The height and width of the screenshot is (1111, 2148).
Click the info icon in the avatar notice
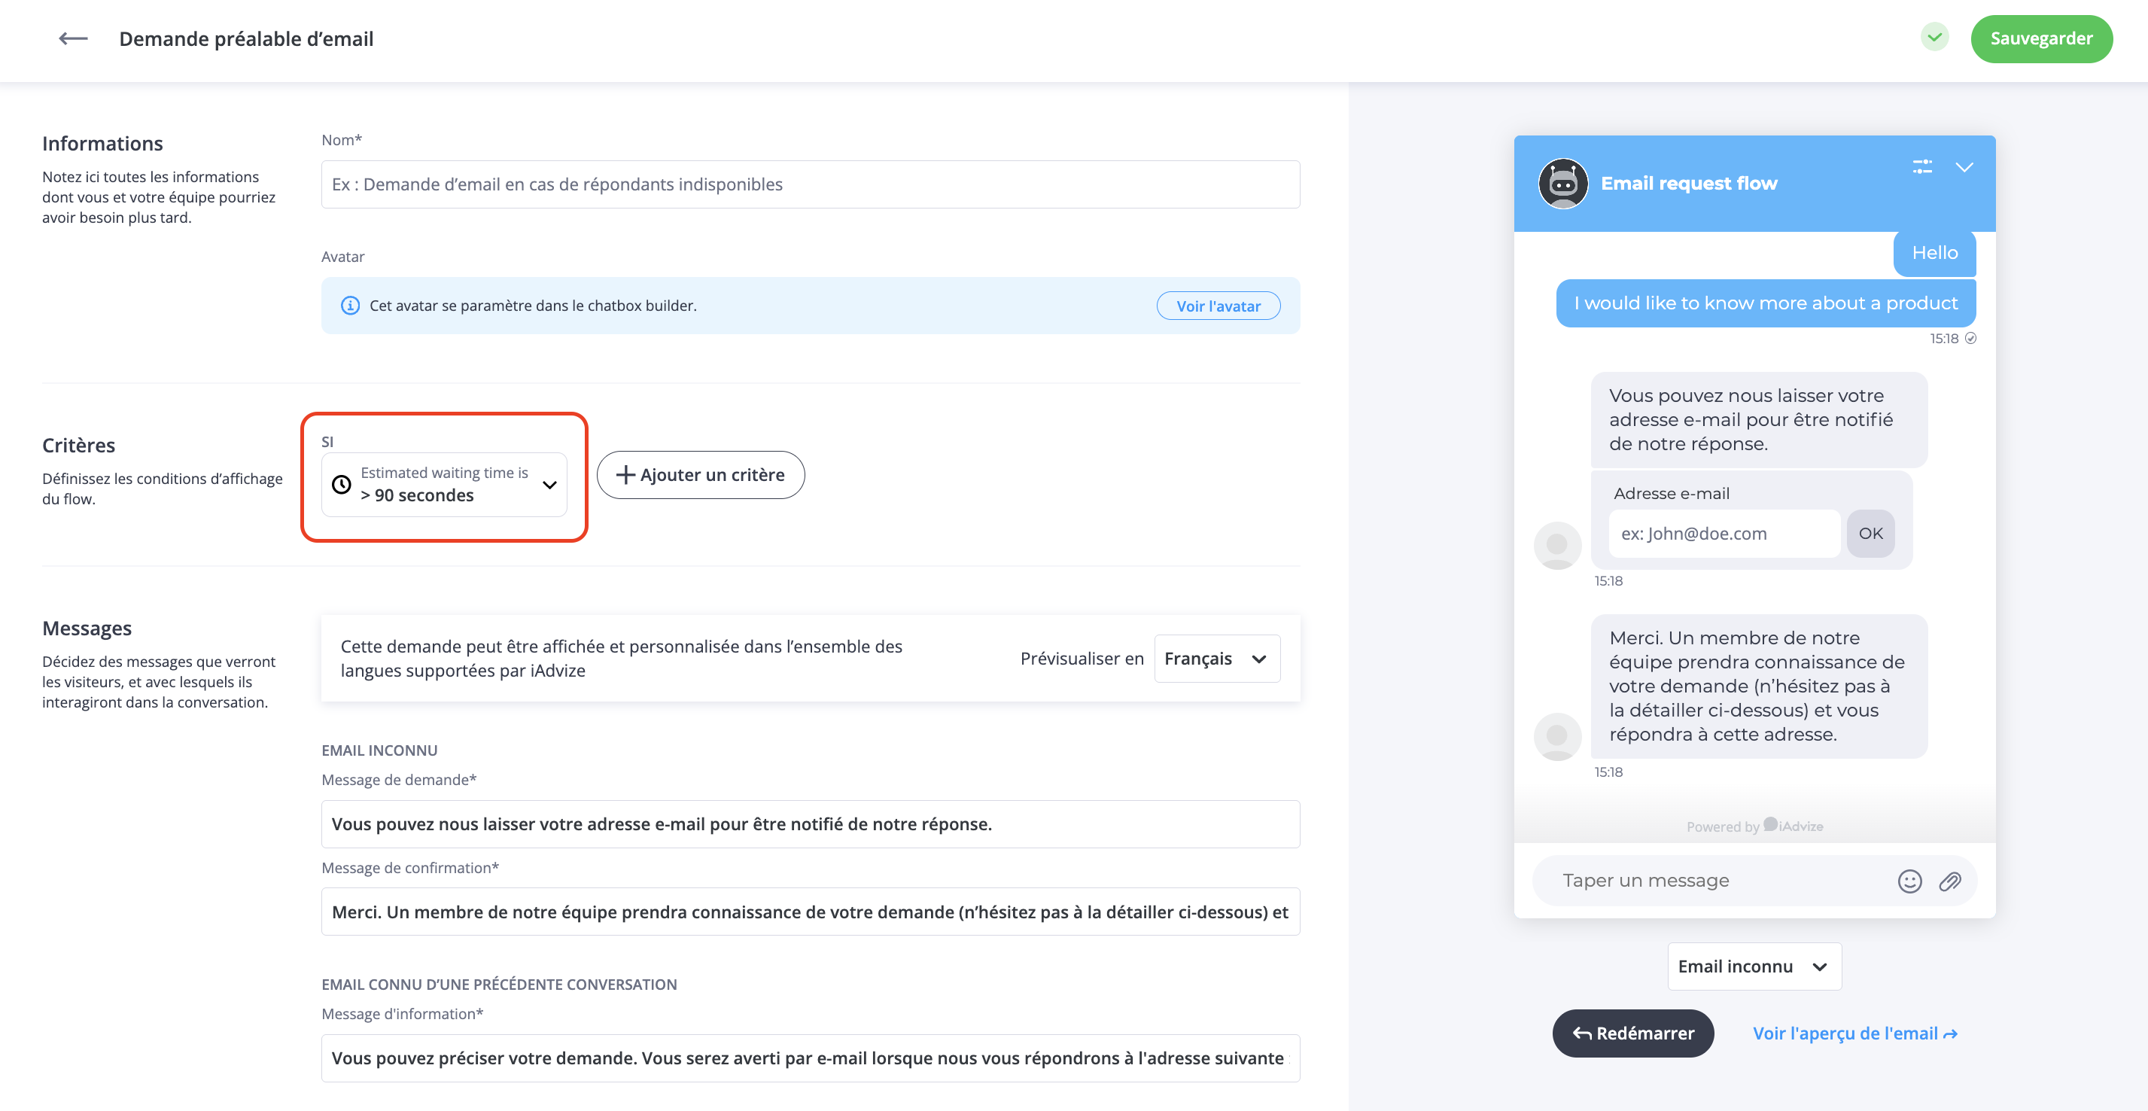coord(350,306)
